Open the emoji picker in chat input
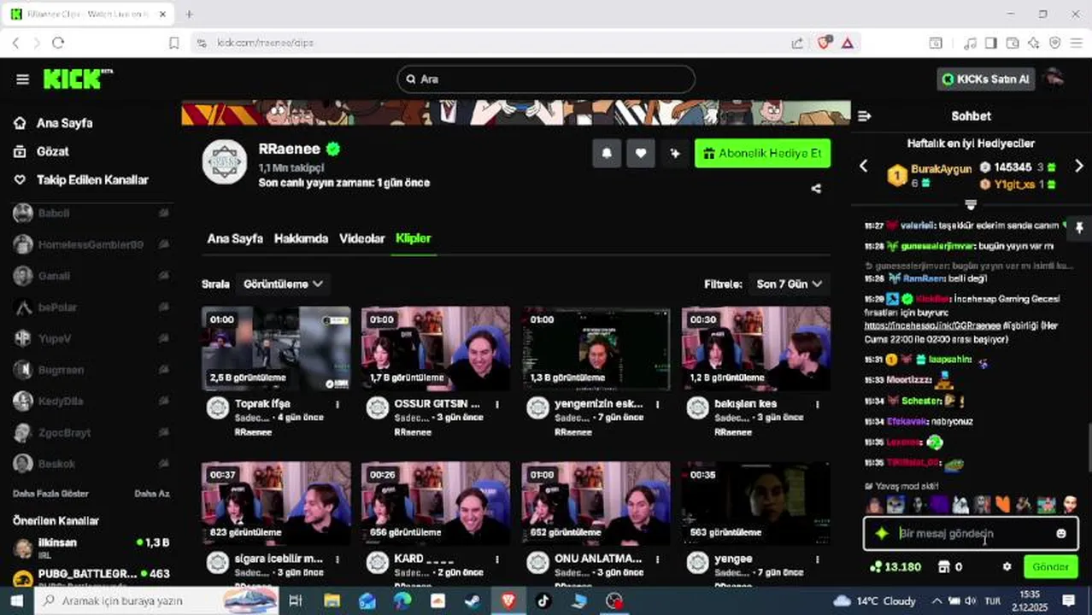 click(x=1061, y=533)
